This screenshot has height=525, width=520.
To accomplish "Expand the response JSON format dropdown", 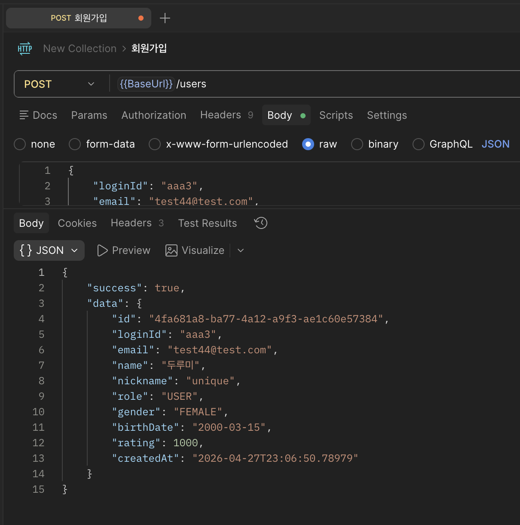I will tap(49, 250).
